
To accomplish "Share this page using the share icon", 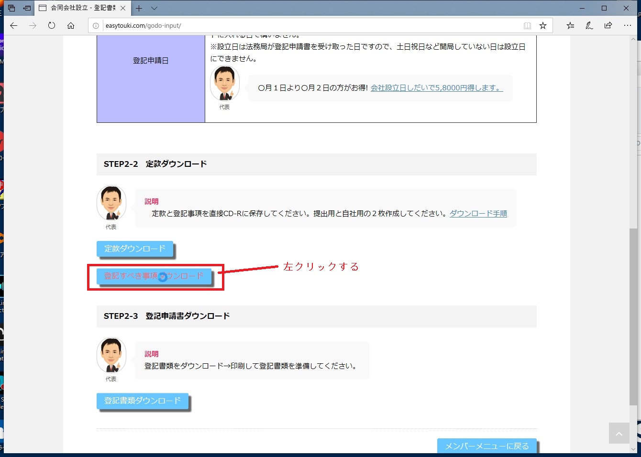I will tap(608, 26).
